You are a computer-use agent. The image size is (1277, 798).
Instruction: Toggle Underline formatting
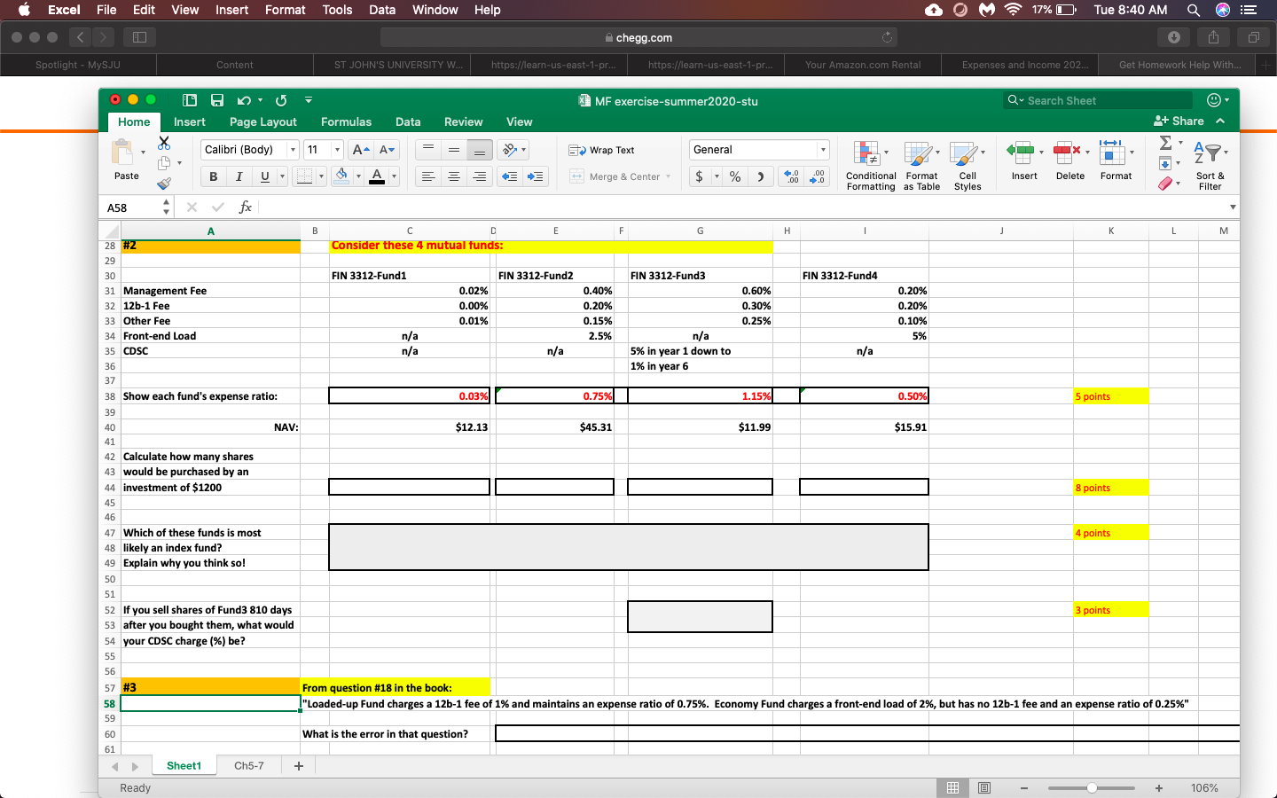[264, 176]
